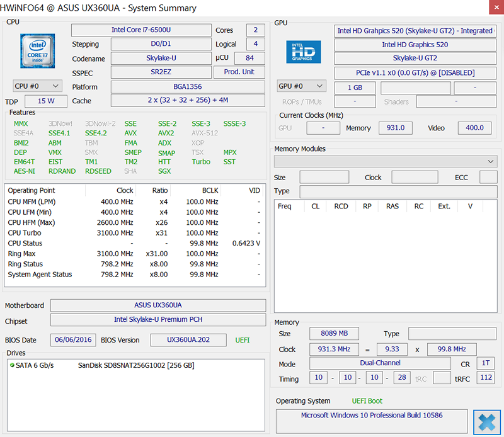Click the Intel HD Graphics logo
The height and width of the screenshot is (437, 504).
click(304, 52)
